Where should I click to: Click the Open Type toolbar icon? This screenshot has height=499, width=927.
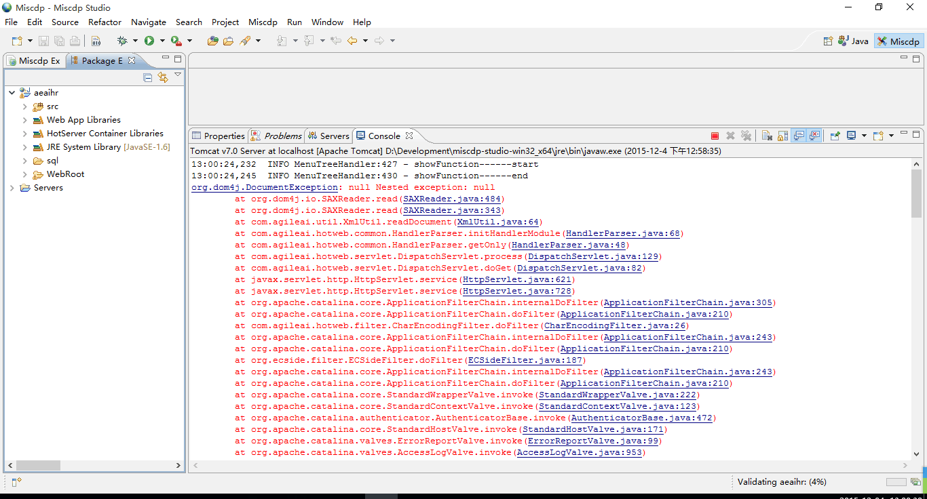point(212,41)
